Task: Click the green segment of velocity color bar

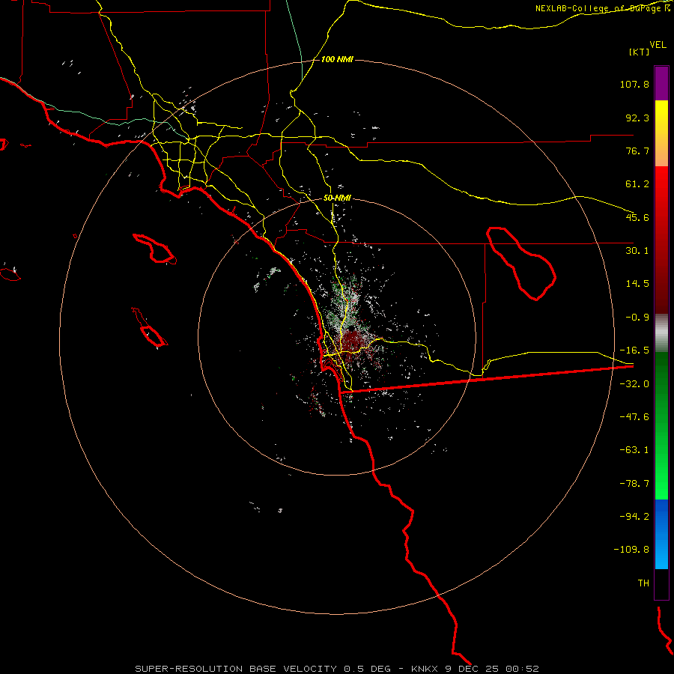Action: [661, 425]
